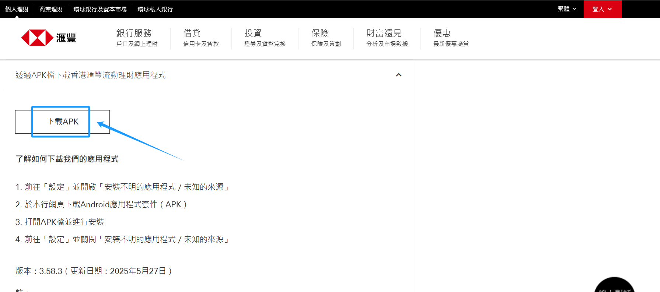The width and height of the screenshot is (660, 292).
Task: Click the red 登入 login button
Action: pos(603,9)
